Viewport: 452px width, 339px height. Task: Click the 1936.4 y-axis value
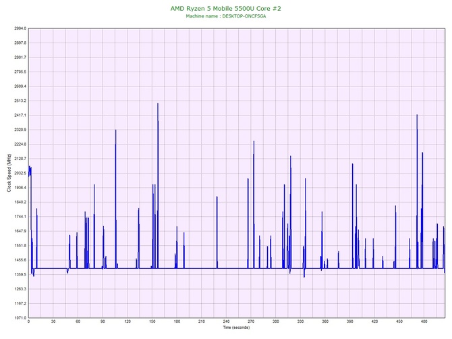click(x=20, y=188)
